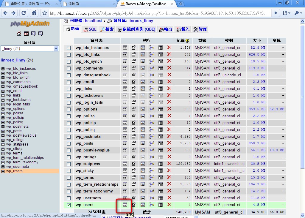Open the browser page menu dropdown
This screenshot has height=218, width=305.
click(x=287, y=13)
